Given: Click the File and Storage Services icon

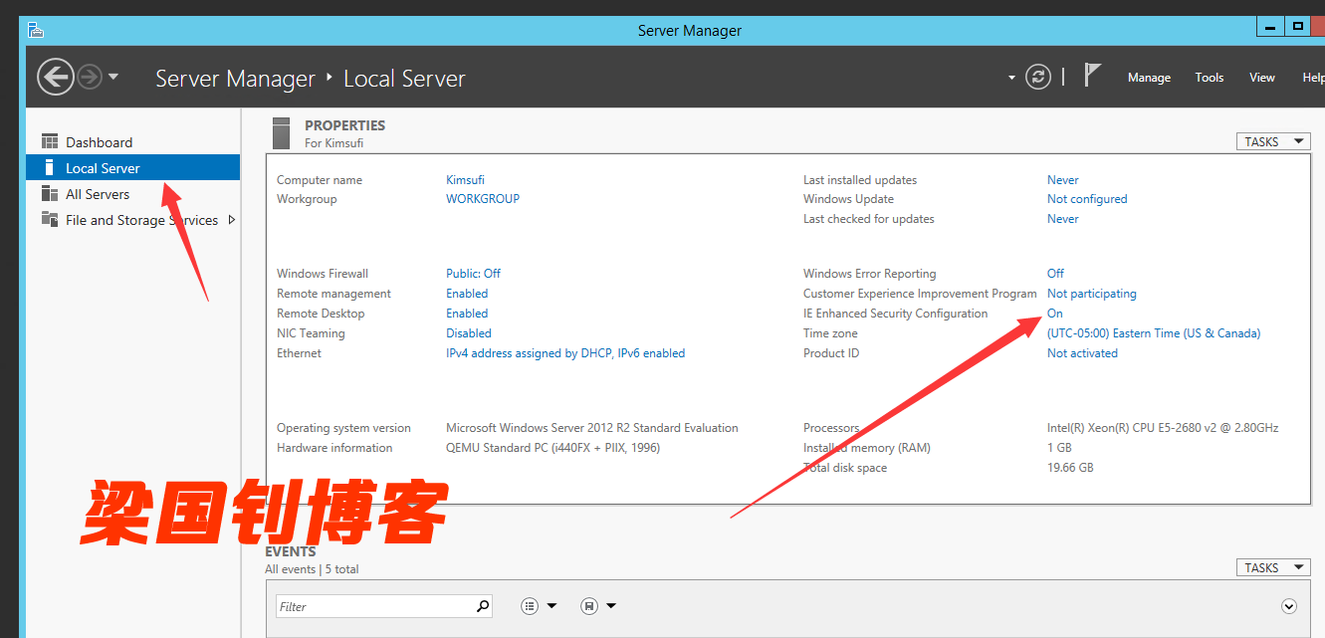Looking at the screenshot, I should [50, 219].
